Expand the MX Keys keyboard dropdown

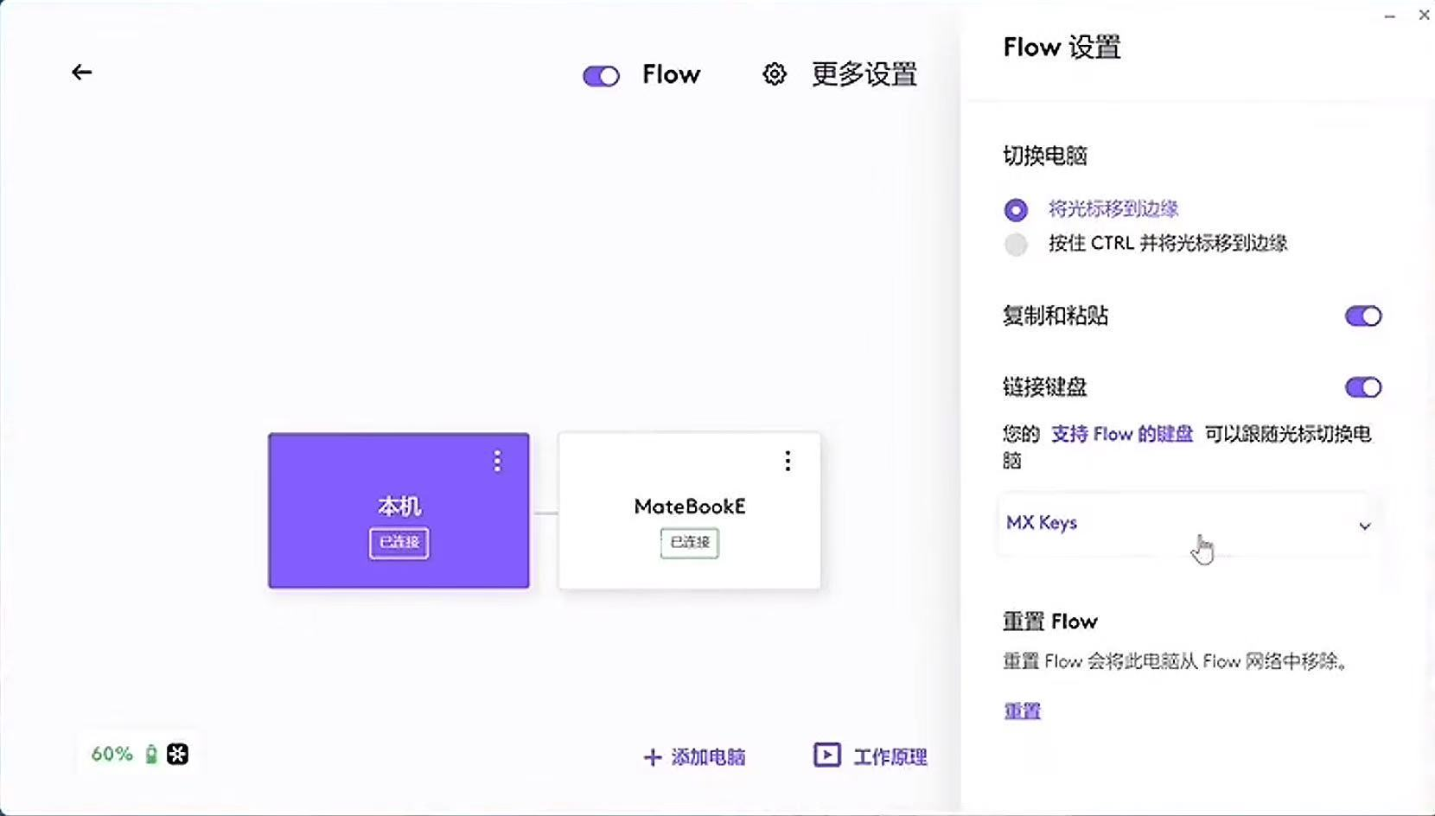(x=1184, y=524)
